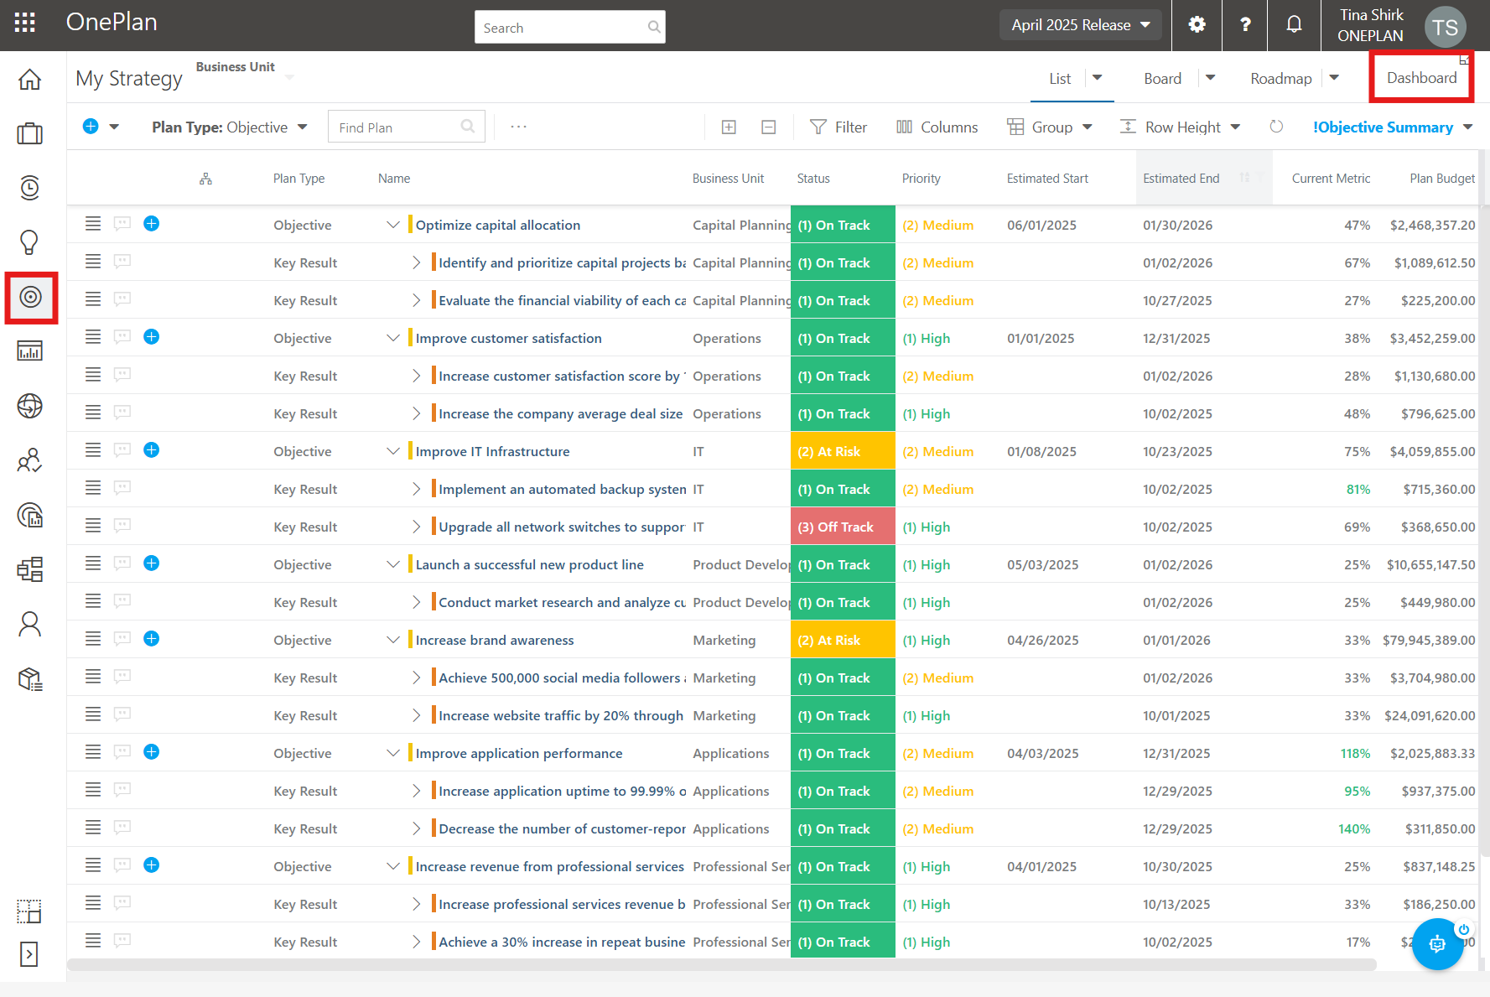Collapse the Optimize capital allocation objective
Image resolution: width=1490 pixels, height=997 pixels.
point(392,225)
